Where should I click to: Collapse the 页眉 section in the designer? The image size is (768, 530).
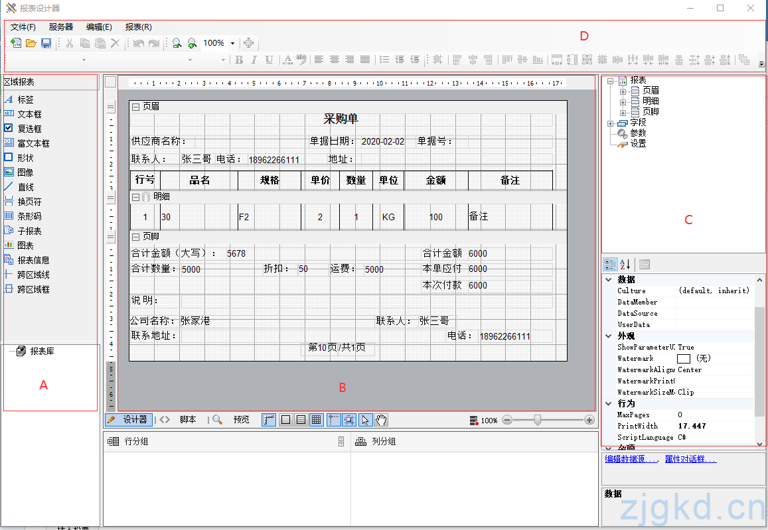tap(135, 107)
